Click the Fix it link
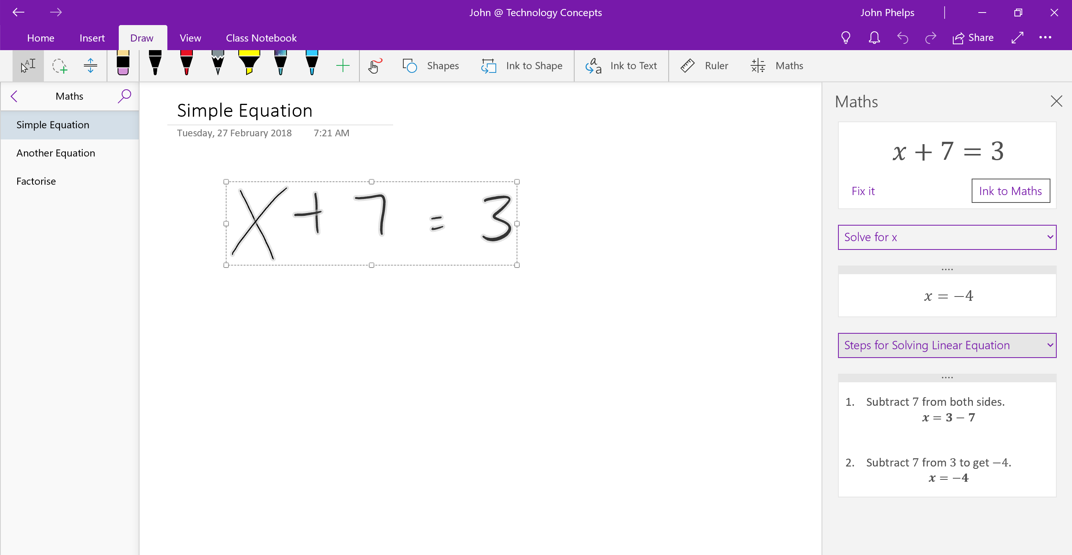The height and width of the screenshot is (555, 1072). (x=863, y=191)
